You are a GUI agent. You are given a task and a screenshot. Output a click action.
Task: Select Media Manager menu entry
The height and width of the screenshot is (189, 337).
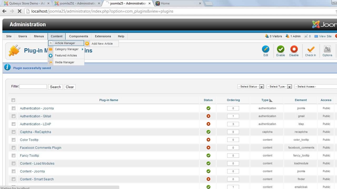point(66,62)
